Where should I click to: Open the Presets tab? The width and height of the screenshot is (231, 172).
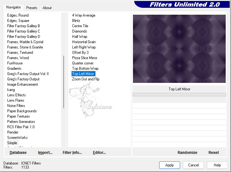(x=32, y=8)
